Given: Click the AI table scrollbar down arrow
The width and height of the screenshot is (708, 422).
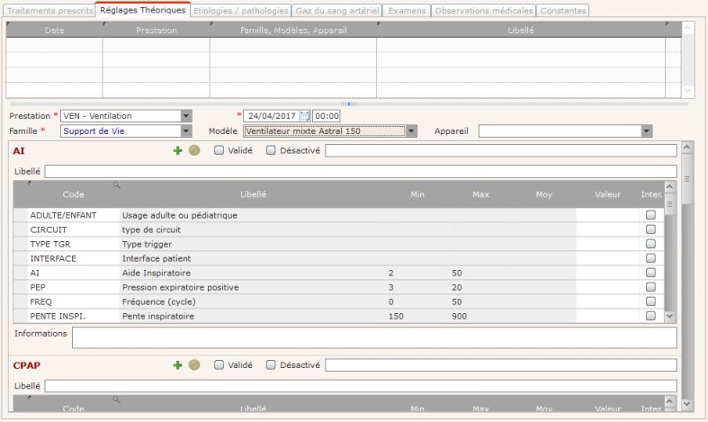Looking at the screenshot, I should pyautogui.click(x=669, y=317).
